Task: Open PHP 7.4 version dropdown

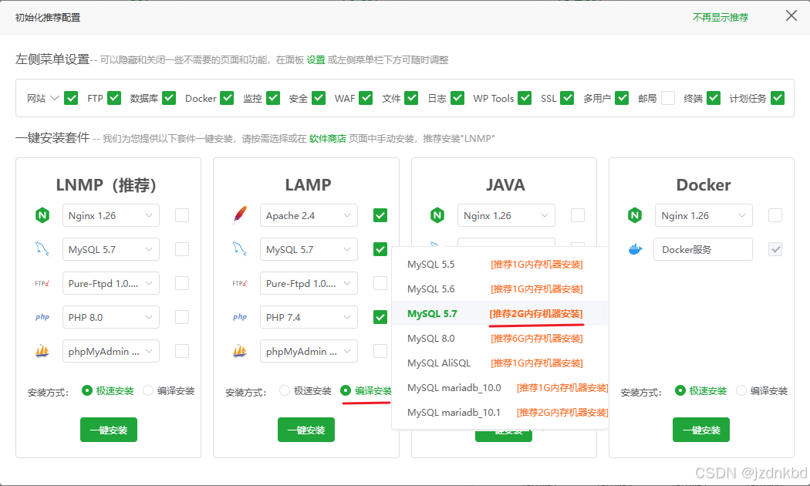Action: tap(309, 317)
